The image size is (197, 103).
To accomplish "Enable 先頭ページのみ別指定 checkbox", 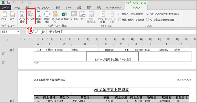I will point(120,14).
